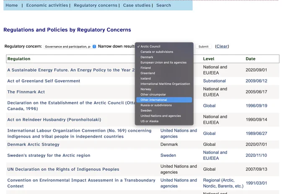
Task: Open UN Declaration on Rights of Indigenous Peoples
Action: [63, 169]
